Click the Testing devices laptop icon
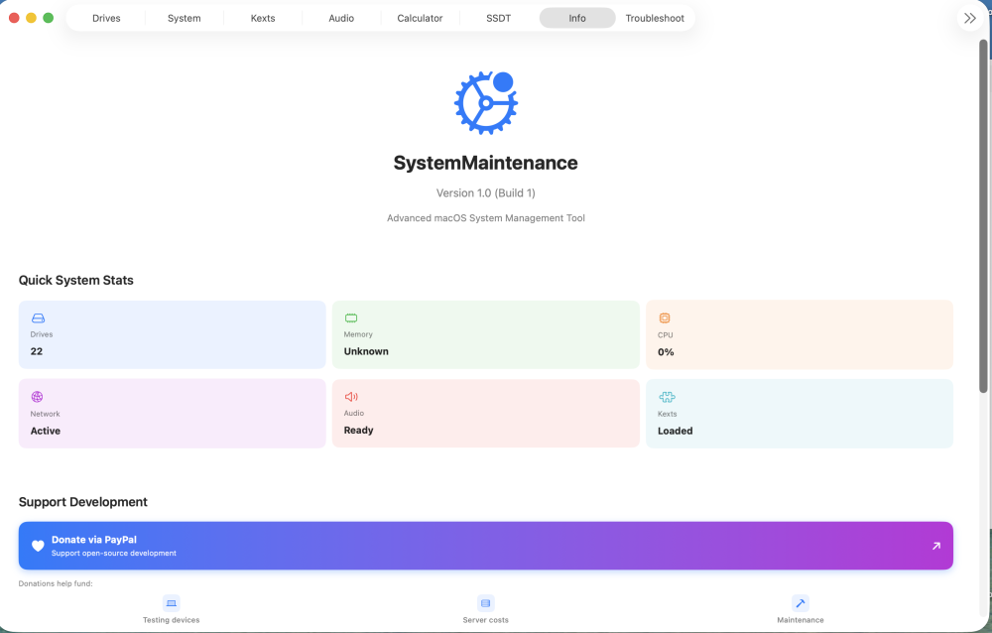 click(171, 603)
